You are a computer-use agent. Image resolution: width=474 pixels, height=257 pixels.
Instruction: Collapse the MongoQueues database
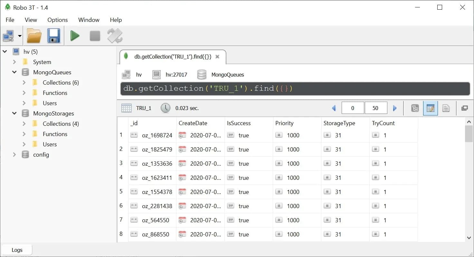(x=14, y=72)
